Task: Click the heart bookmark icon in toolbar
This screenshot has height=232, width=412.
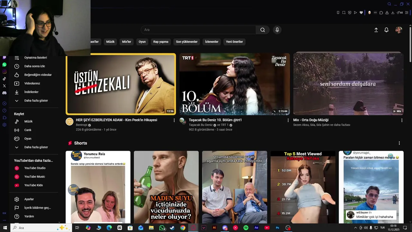Action: tap(361, 13)
